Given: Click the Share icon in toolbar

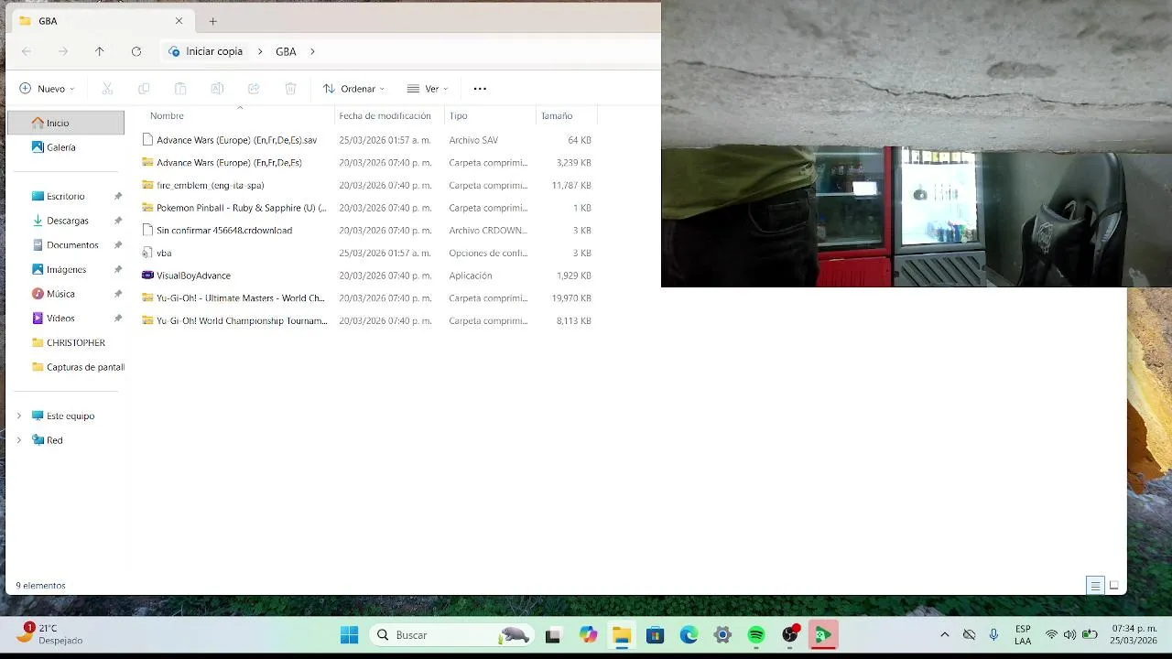Looking at the screenshot, I should pyautogui.click(x=254, y=89).
